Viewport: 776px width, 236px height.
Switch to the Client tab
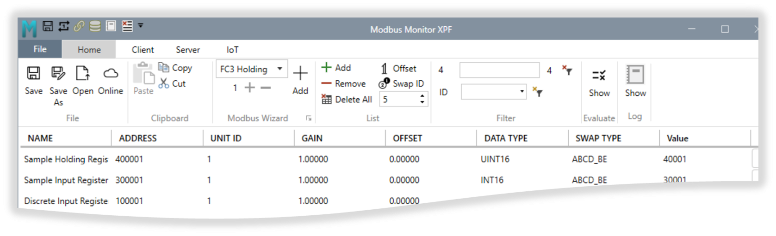143,49
